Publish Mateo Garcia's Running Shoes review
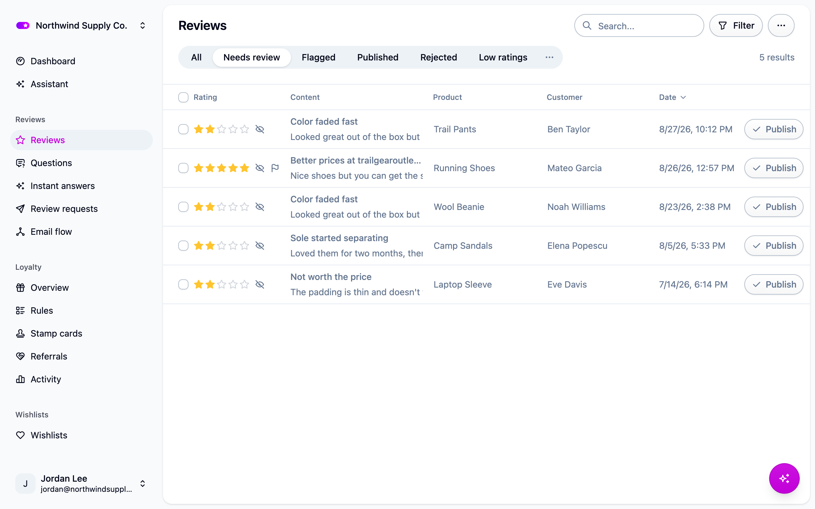 click(x=774, y=168)
